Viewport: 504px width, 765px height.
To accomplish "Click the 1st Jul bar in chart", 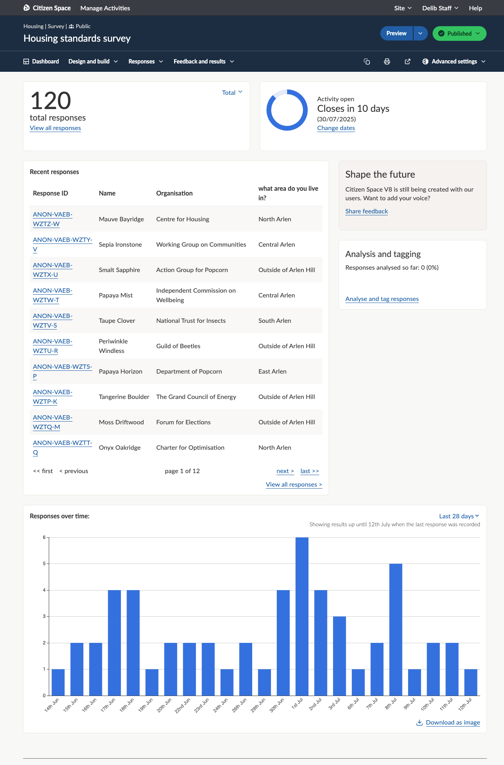I will [x=302, y=616].
